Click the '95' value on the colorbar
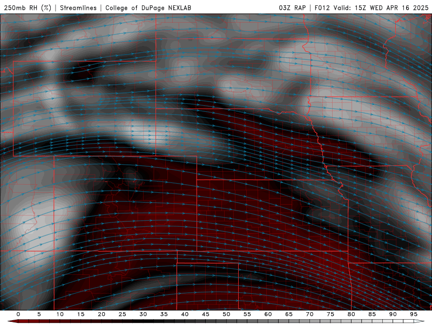Image resolution: width=432 pixels, height=324 pixels. (414, 314)
